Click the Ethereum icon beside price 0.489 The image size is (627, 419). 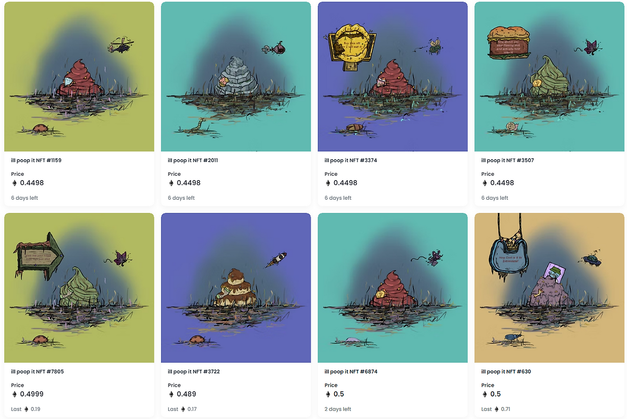click(171, 394)
